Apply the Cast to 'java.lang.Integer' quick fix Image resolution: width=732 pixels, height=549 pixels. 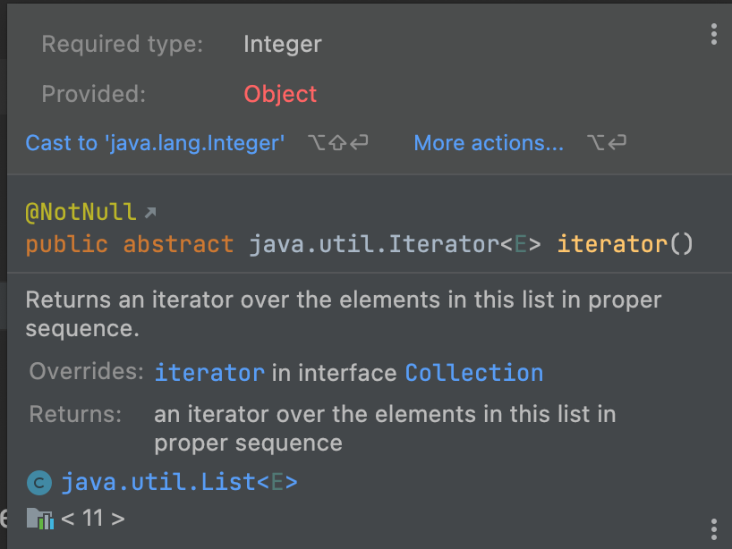155,143
